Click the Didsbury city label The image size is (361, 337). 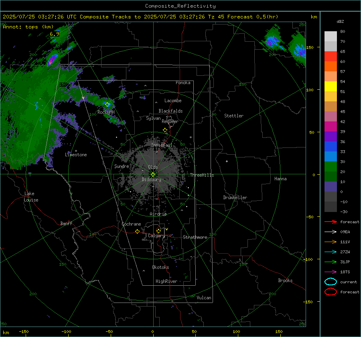coord(151,180)
